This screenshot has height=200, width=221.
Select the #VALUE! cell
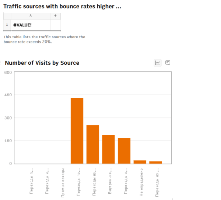pyautogui.click(x=31, y=25)
